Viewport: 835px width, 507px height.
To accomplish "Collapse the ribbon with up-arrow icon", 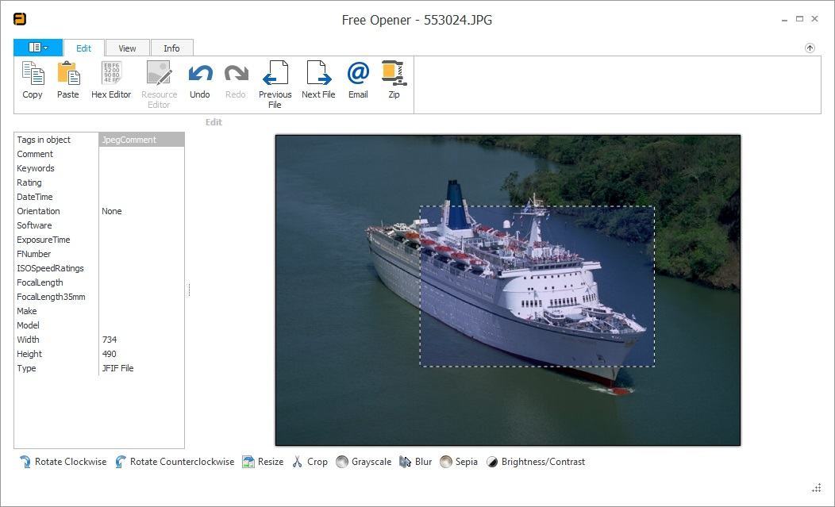I will (x=810, y=48).
